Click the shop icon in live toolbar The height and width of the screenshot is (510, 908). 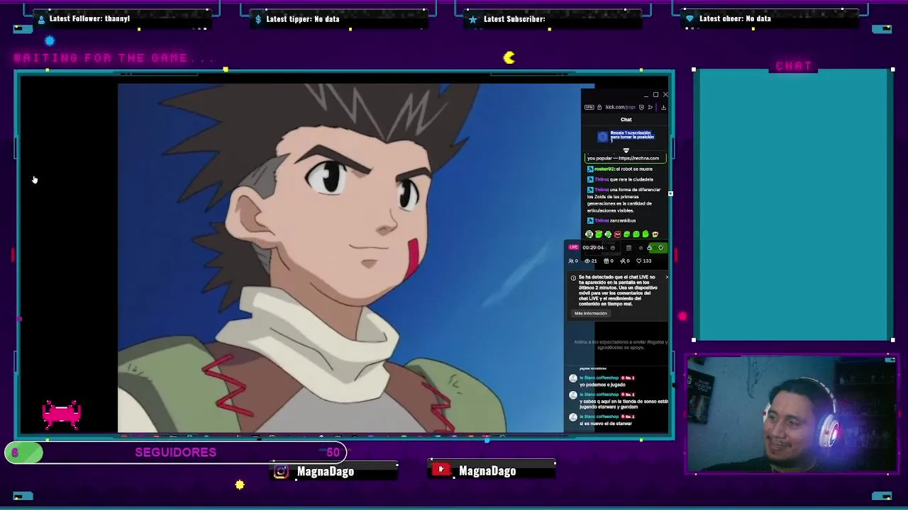tap(629, 247)
